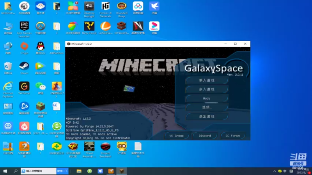
Task: Open the VK Group link
Action: (x=177, y=136)
